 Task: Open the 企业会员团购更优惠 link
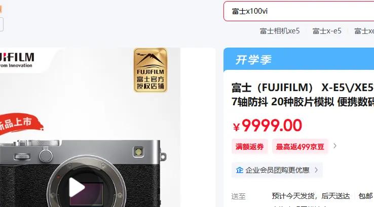tap(277, 170)
